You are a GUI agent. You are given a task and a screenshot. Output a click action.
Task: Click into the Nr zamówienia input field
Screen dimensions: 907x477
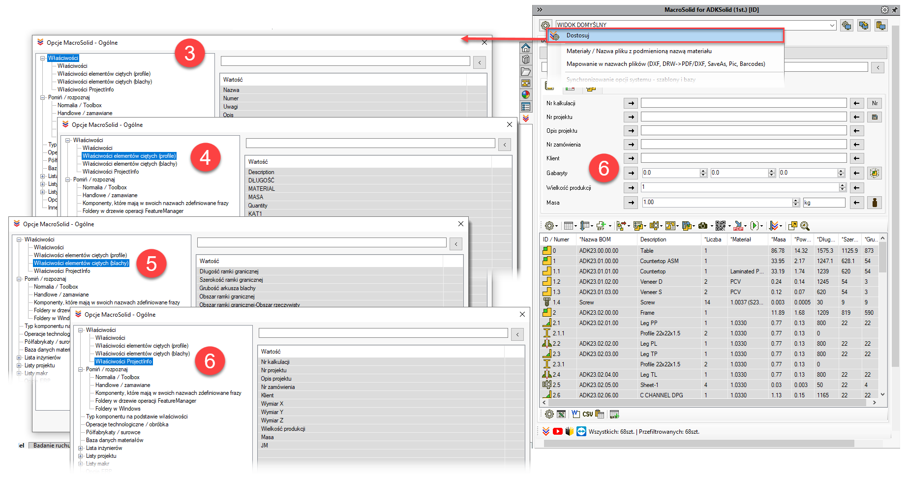pos(744,145)
